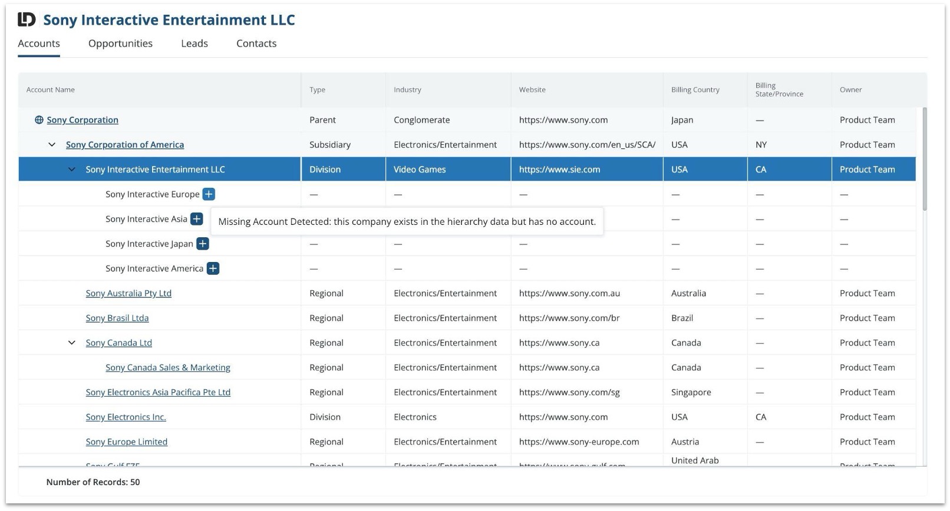This screenshot has width=950, height=511.
Task: Click the Billing Country column header
Action: pos(695,89)
